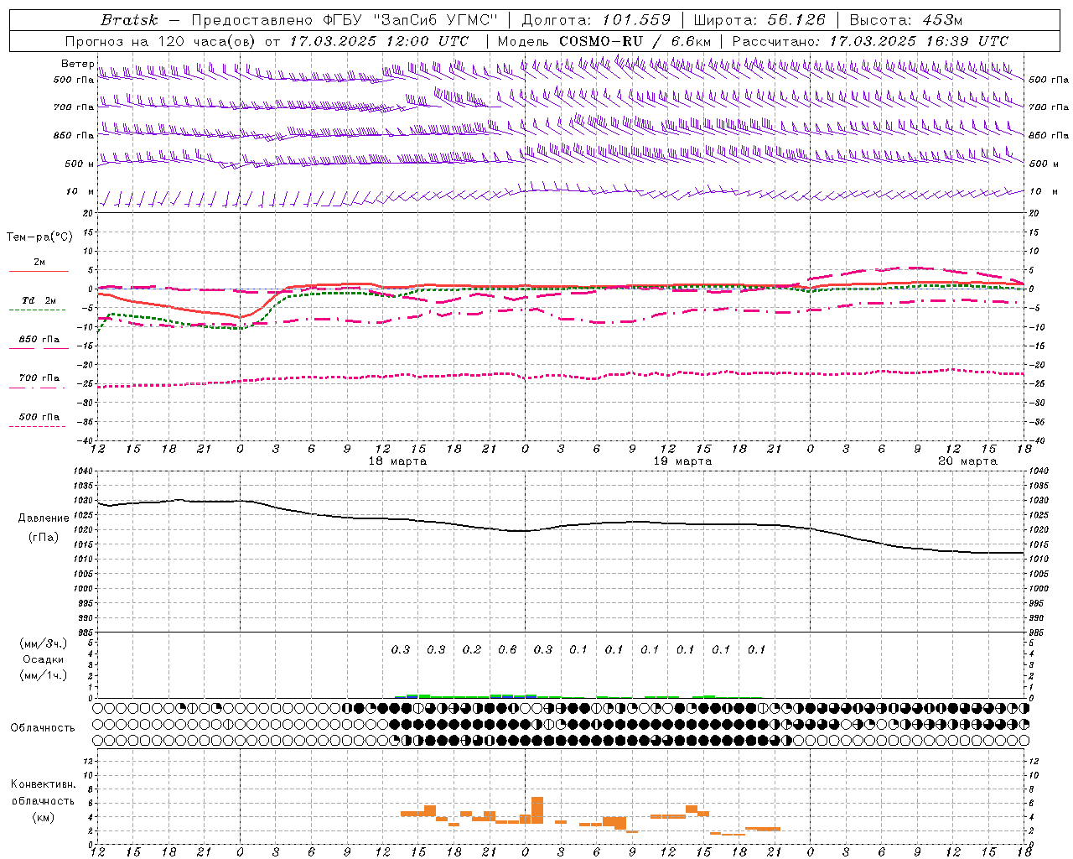Click the 'Давление' pressure panel label

[x=44, y=518]
